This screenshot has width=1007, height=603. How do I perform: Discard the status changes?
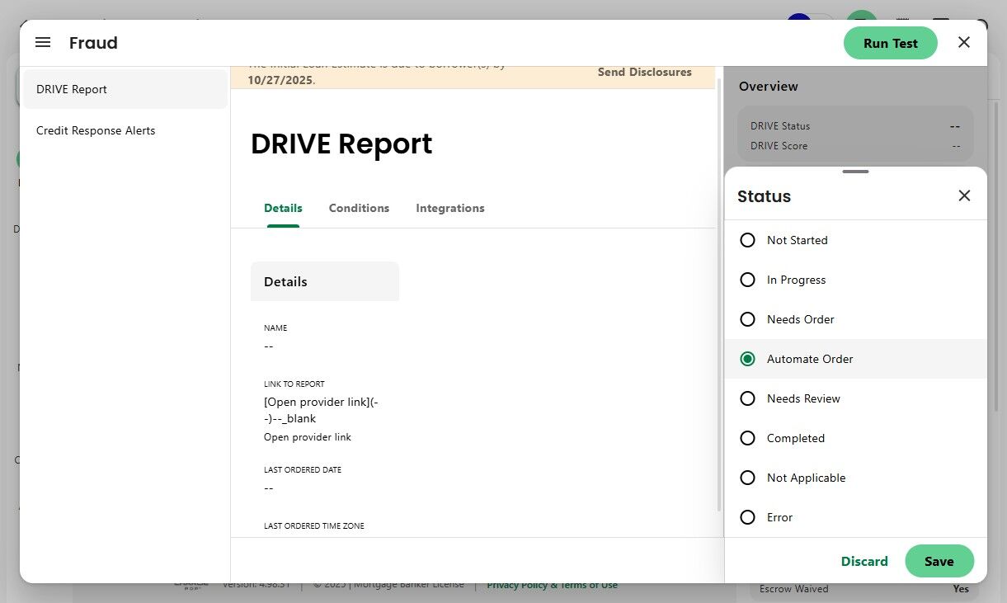864,561
